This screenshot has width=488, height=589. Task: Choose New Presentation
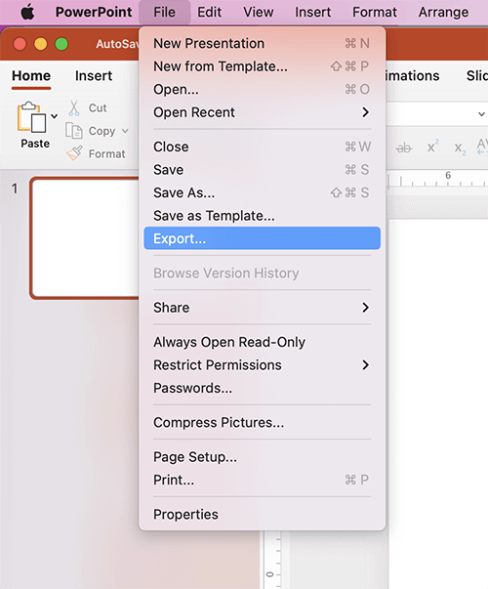point(262,43)
